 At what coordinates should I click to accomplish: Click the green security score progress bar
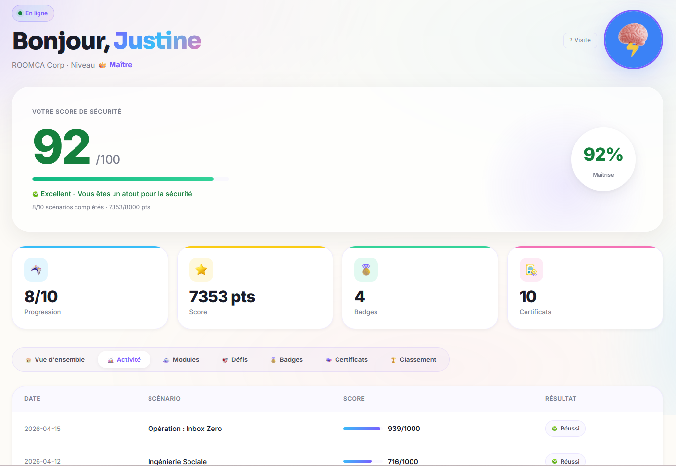123,179
